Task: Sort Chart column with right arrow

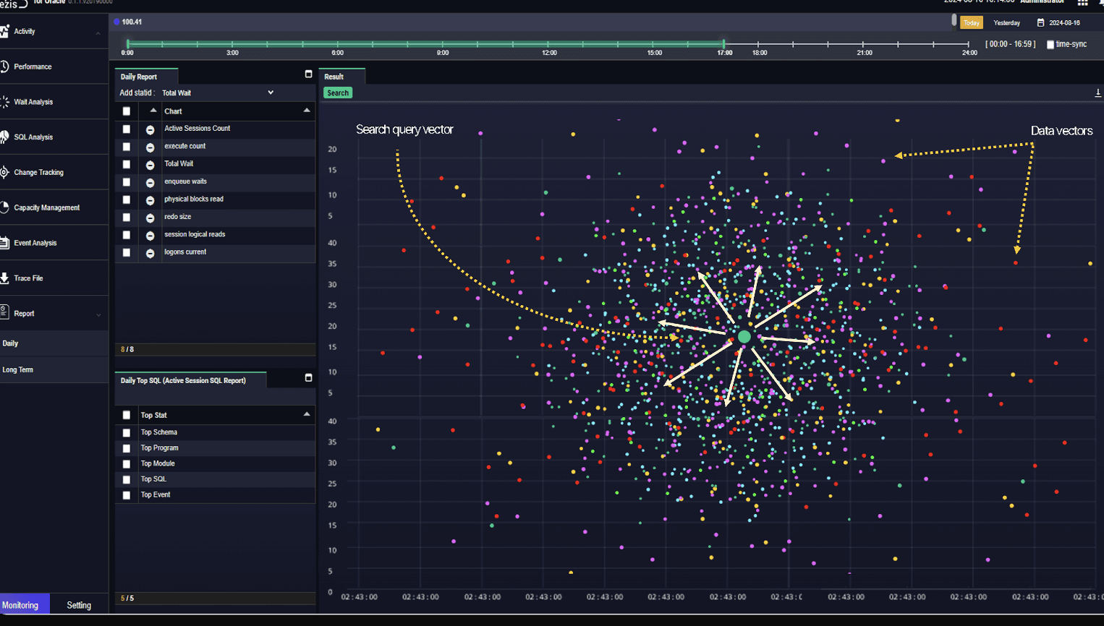Action: [307, 111]
